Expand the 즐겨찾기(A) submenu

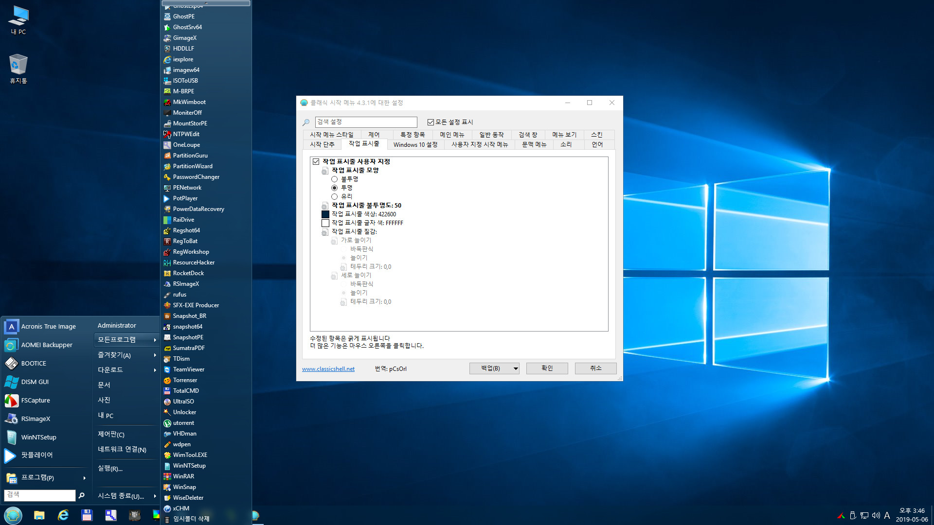pyautogui.click(x=126, y=355)
